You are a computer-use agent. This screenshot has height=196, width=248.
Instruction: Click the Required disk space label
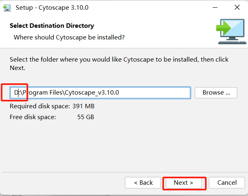pyautogui.click(x=40, y=106)
